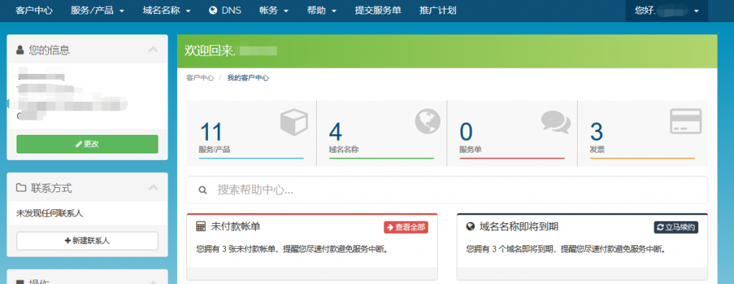The height and width of the screenshot is (284, 734).
Task: Click the globe icon beside 域名名称即将到期
Action: click(x=471, y=227)
